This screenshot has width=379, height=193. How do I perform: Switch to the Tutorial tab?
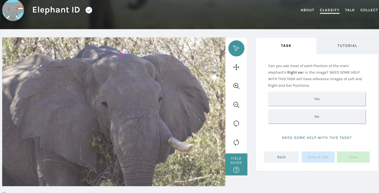pyautogui.click(x=347, y=46)
